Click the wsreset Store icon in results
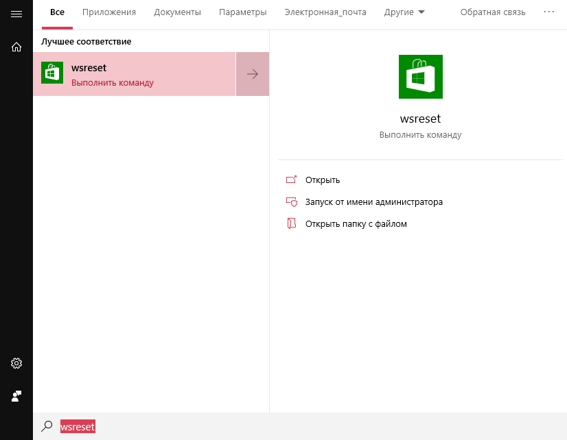This screenshot has height=440, width=567. click(52, 74)
